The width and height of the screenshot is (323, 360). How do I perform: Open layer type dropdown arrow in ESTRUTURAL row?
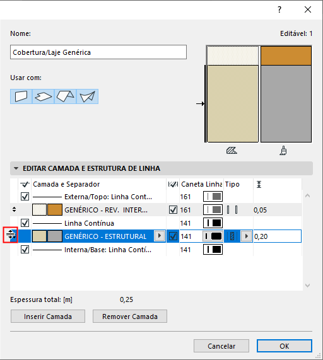246,236
